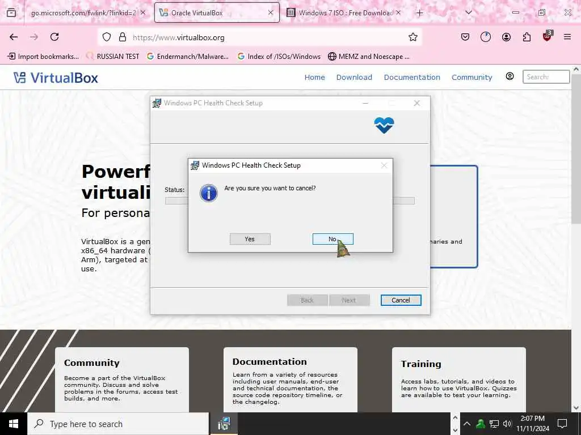Click the circular clock toolbar icon
The image size is (581, 435).
486,37
